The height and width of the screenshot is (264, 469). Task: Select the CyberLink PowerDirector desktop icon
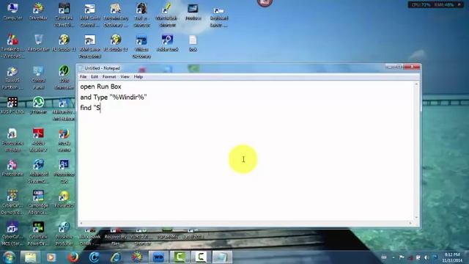point(38,233)
